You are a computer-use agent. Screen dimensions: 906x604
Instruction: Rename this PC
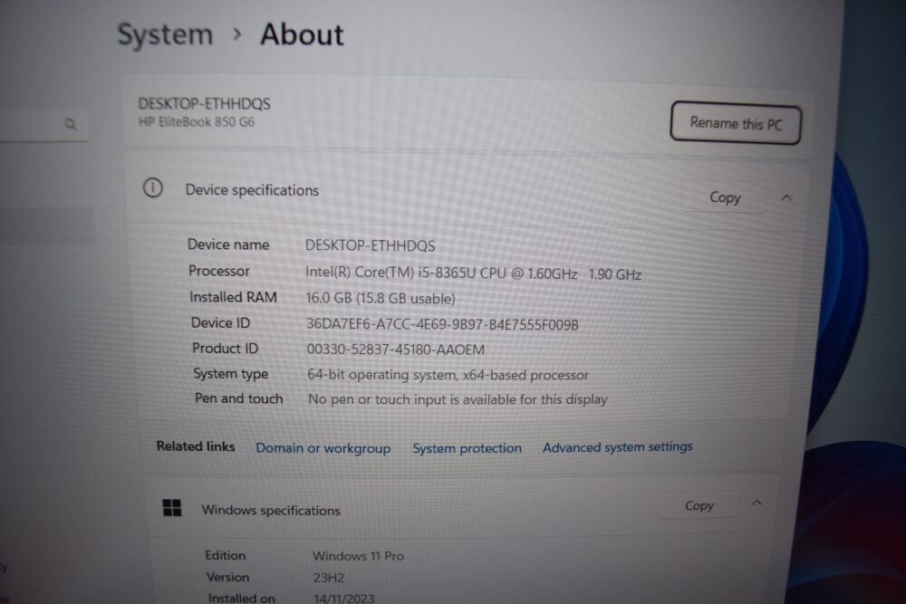tap(736, 122)
